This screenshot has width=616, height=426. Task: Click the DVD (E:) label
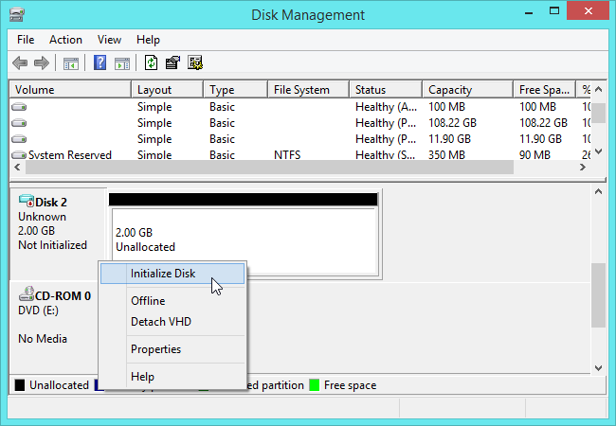point(38,311)
